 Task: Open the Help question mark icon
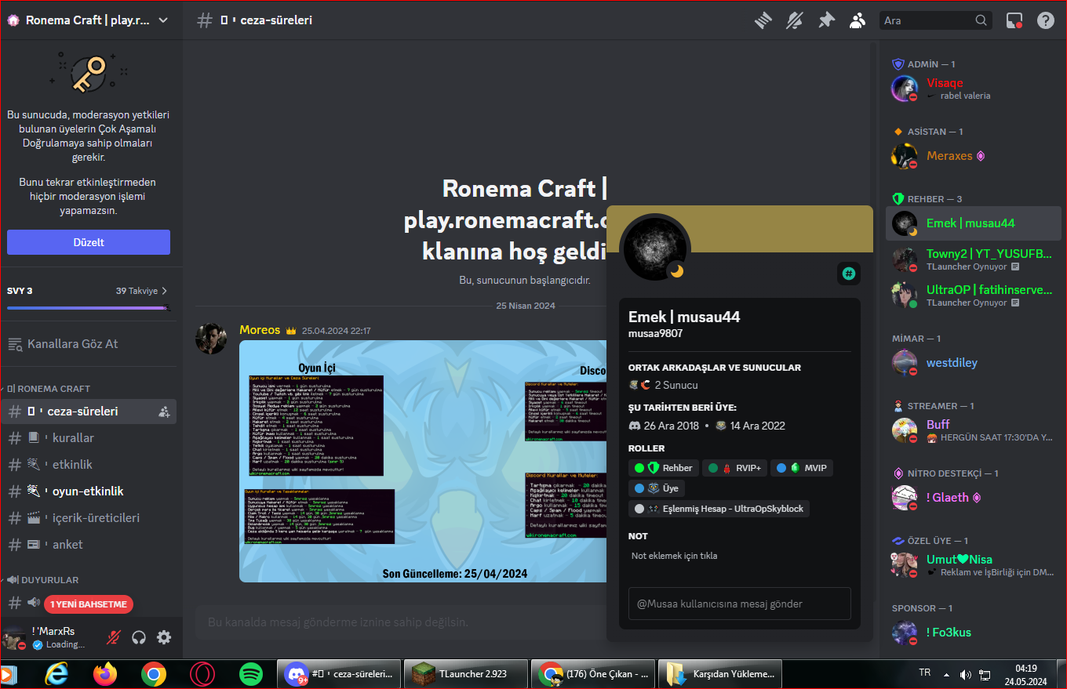(1046, 20)
